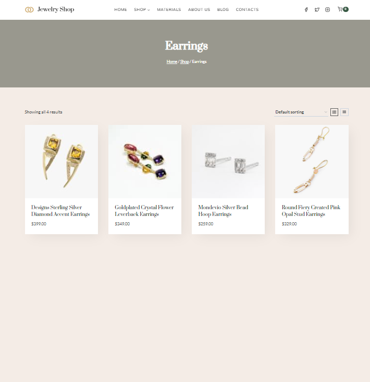Click the Jewelry Shop rings logo

point(29,9)
